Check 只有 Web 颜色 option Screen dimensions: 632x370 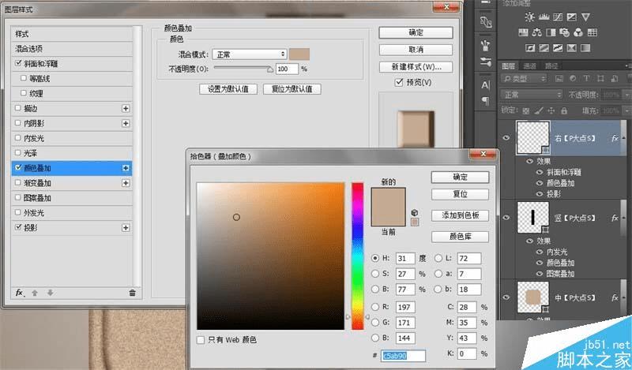click(x=201, y=340)
